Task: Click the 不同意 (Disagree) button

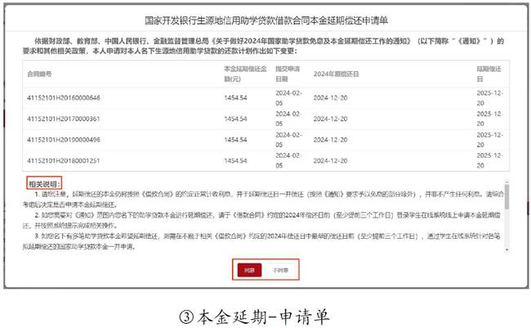Action: coord(280,267)
